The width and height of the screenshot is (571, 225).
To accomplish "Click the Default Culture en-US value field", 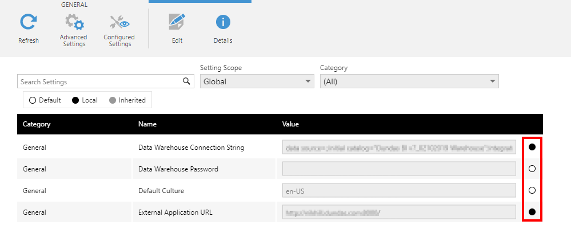I will point(399,190).
